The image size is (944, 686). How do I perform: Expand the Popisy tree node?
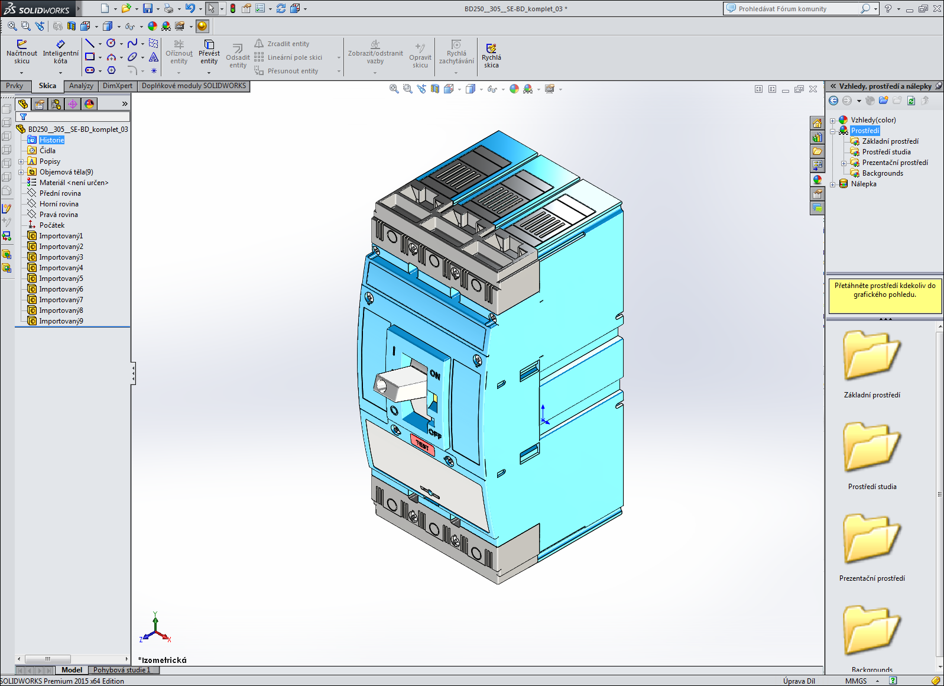coord(21,161)
